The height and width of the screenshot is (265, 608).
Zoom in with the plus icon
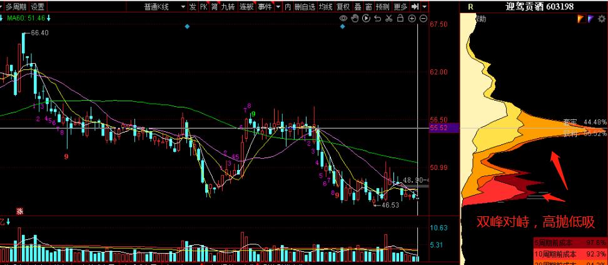click(412, 19)
